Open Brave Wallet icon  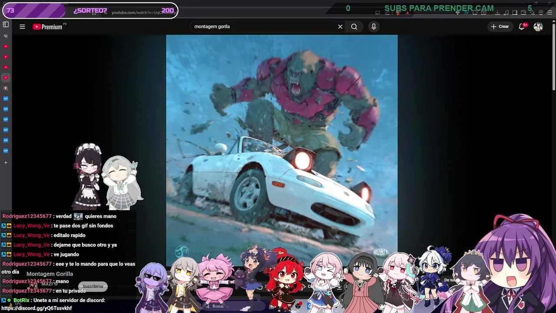click(523, 13)
